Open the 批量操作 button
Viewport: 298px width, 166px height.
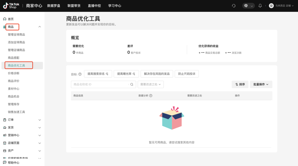(260, 84)
